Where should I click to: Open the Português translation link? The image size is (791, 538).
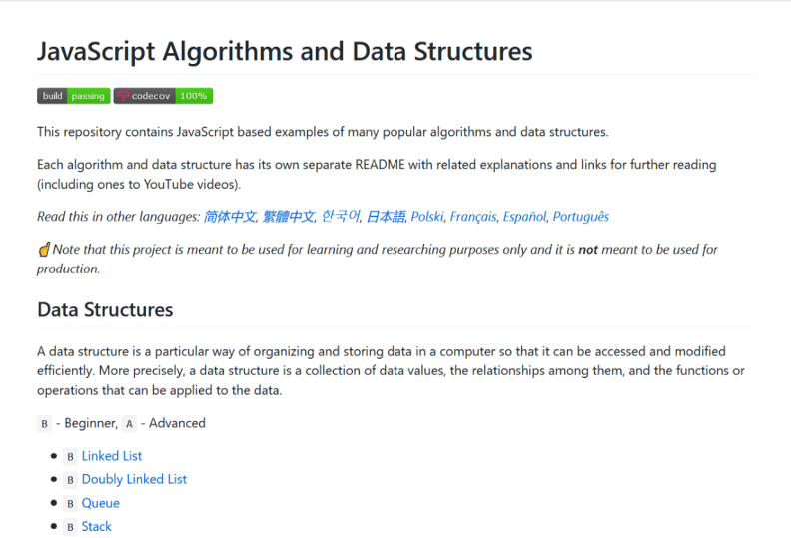click(x=580, y=216)
